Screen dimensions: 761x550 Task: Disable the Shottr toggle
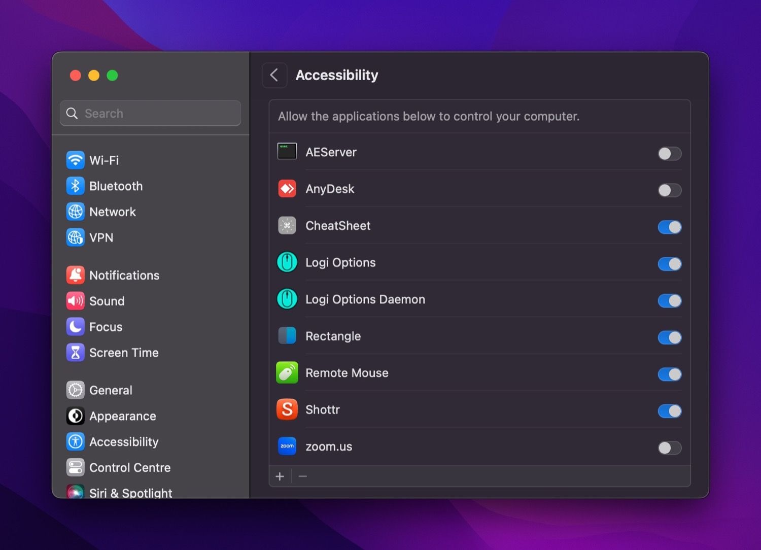670,411
